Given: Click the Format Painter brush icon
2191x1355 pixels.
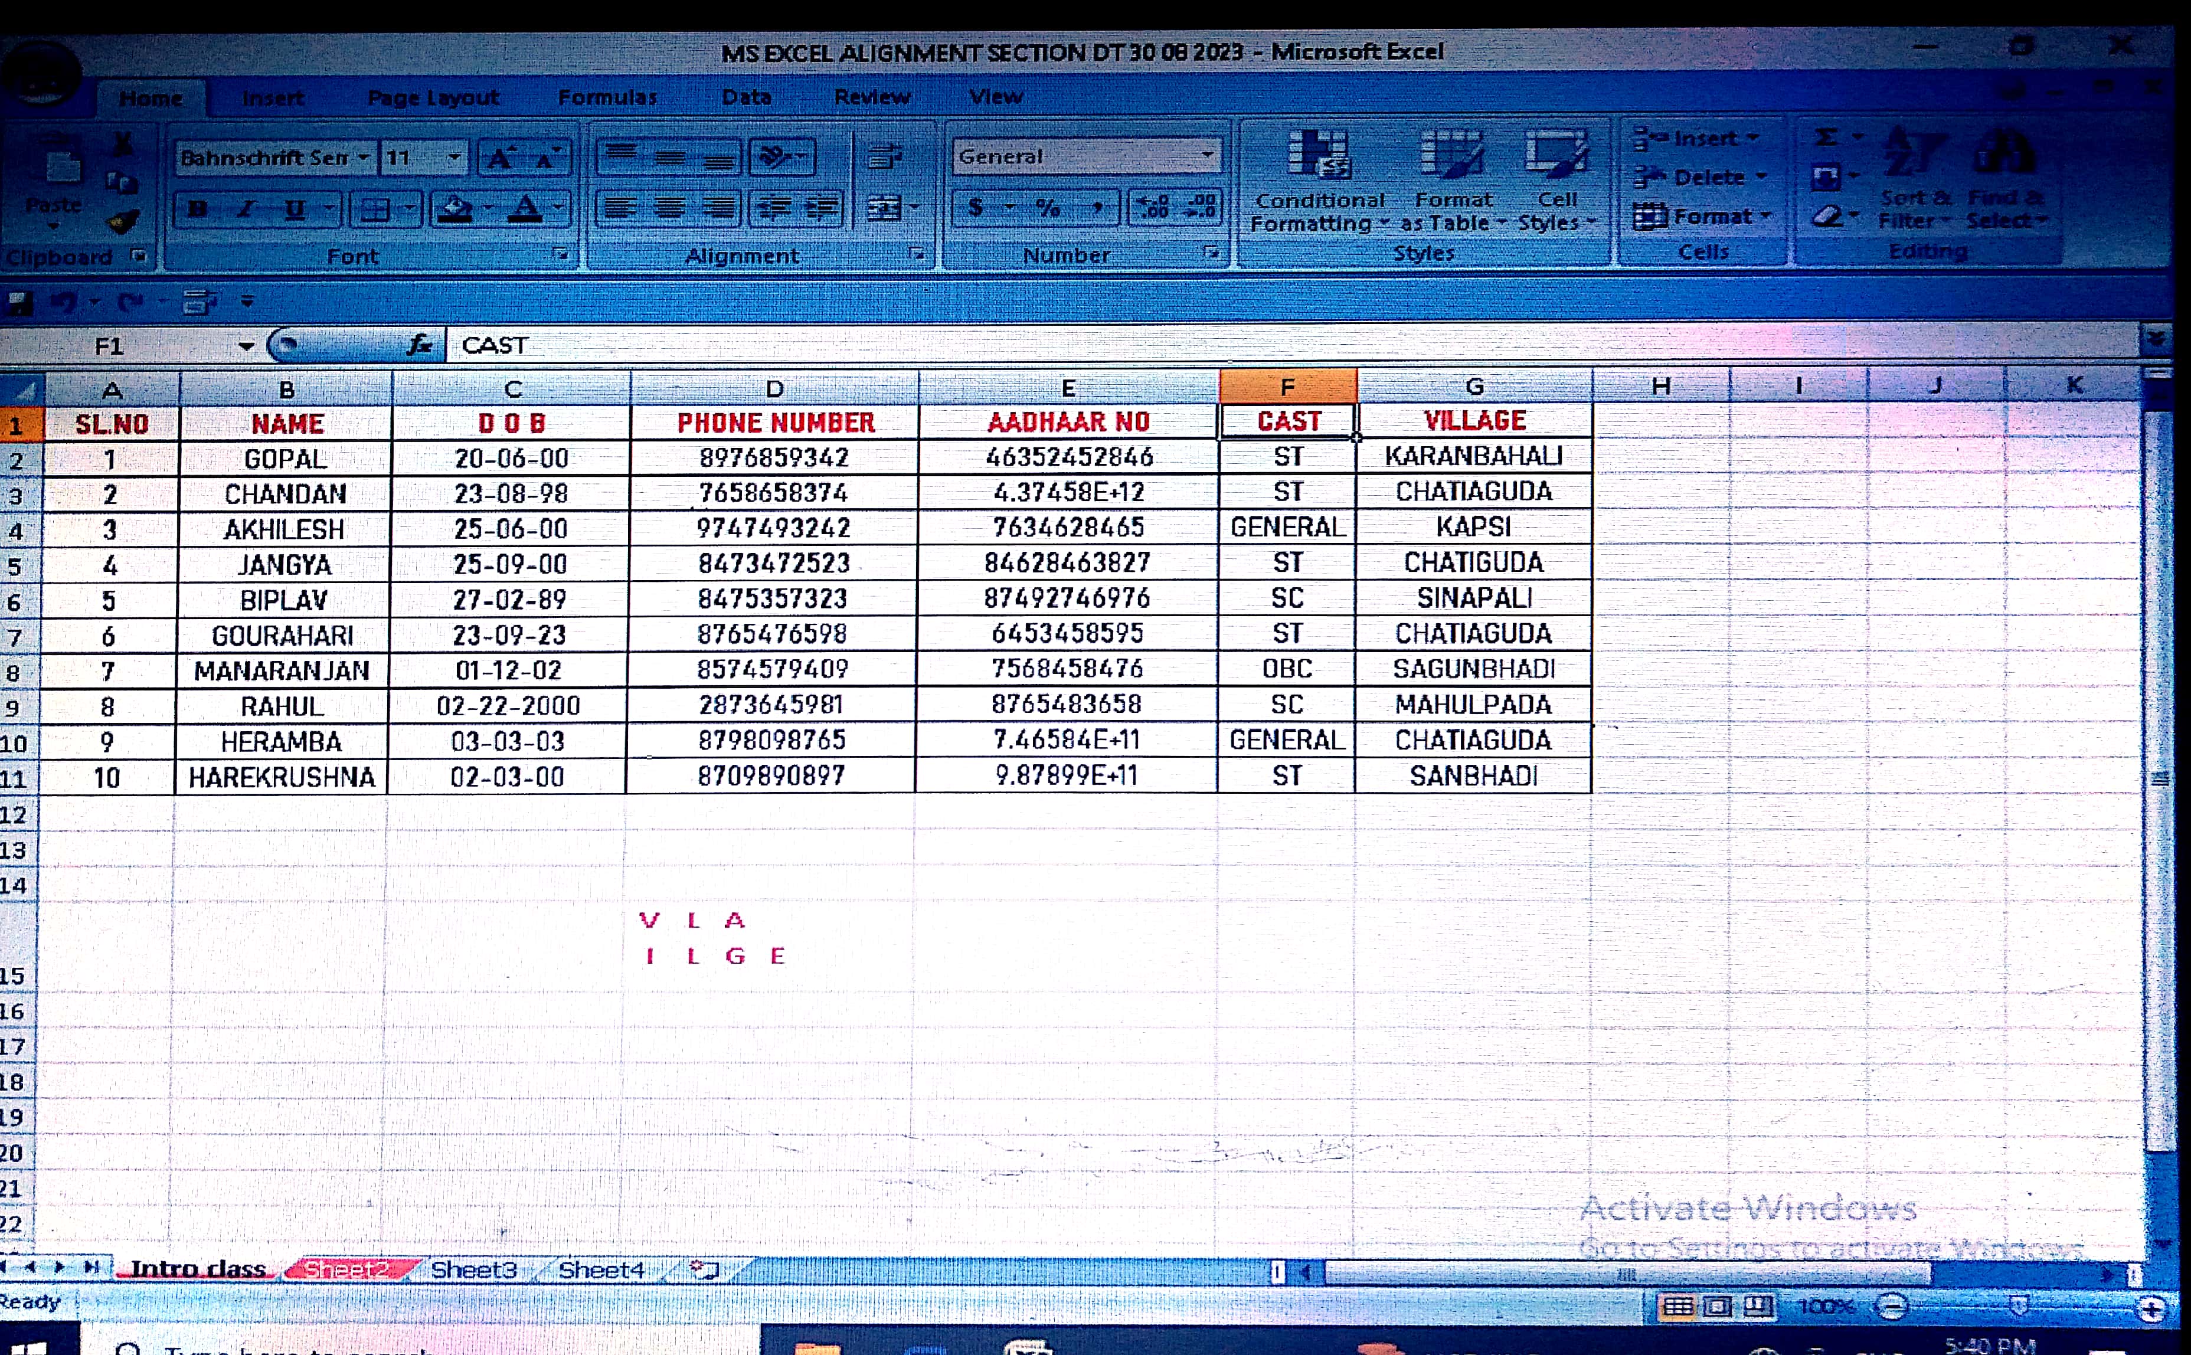Looking at the screenshot, I should click(x=123, y=221).
